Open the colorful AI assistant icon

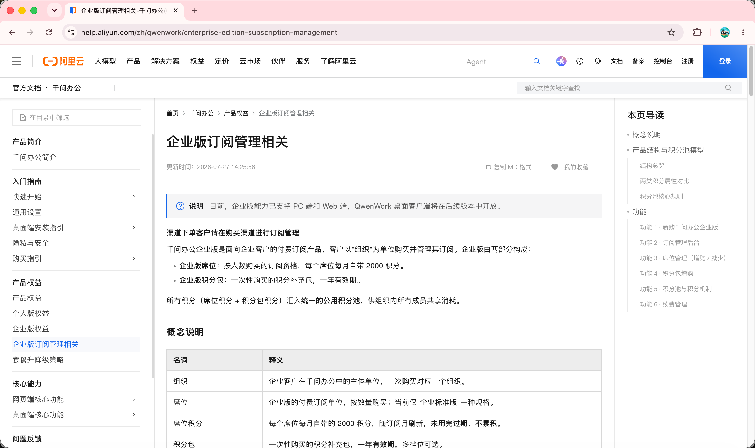(x=561, y=61)
